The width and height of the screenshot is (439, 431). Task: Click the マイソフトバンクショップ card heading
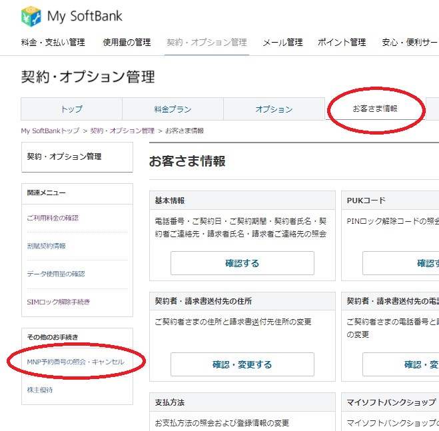click(x=392, y=402)
